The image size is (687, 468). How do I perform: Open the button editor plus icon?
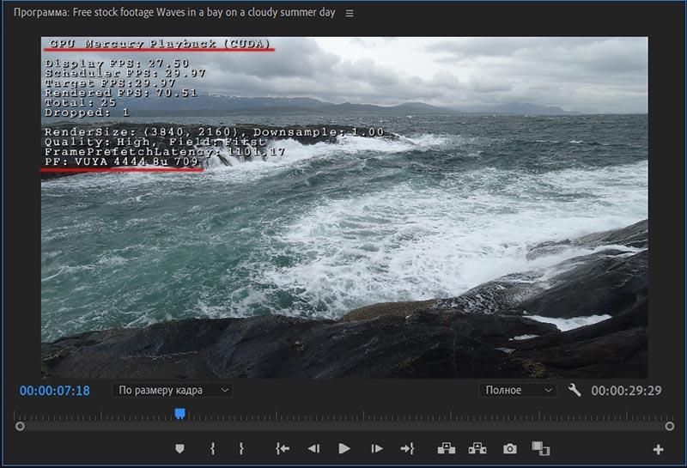658,449
